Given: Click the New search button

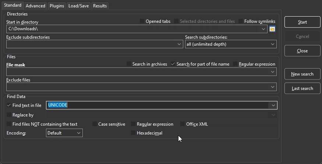Looking at the screenshot, I should (302, 74).
